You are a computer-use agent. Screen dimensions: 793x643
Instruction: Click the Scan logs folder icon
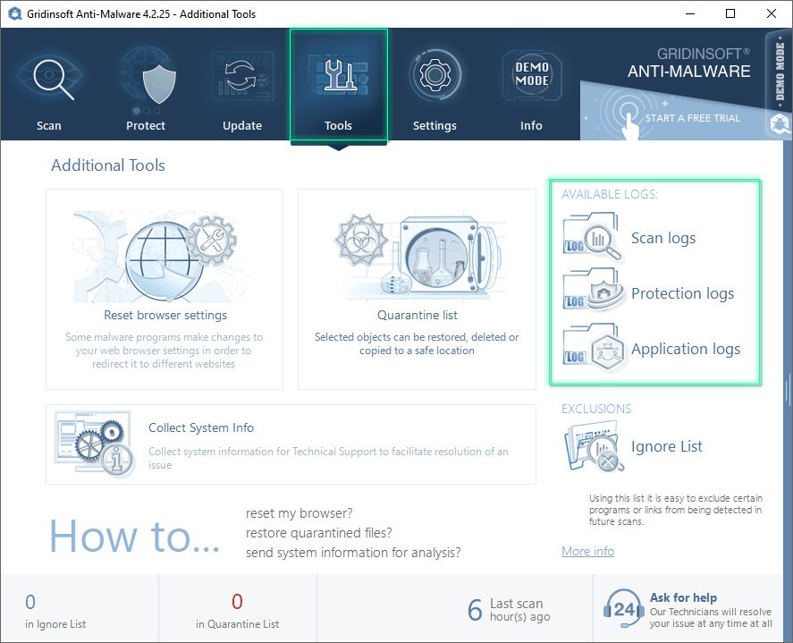click(591, 237)
